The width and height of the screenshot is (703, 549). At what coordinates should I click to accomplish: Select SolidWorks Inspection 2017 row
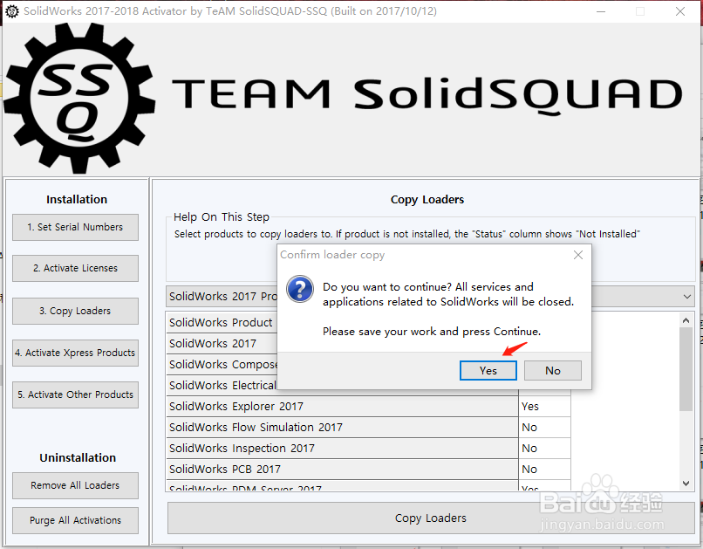click(343, 449)
